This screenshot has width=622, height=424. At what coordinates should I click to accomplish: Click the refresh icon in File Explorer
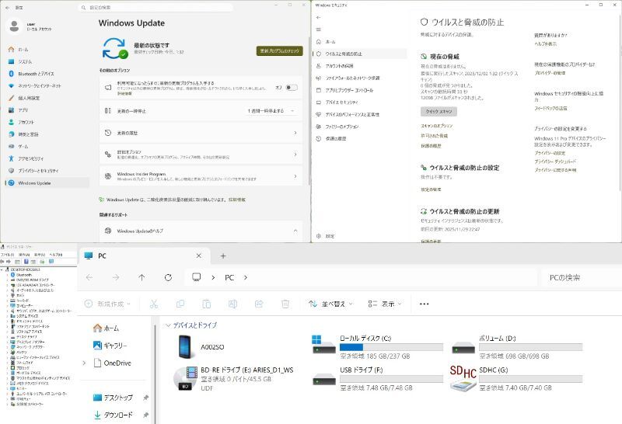pos(168,277)
